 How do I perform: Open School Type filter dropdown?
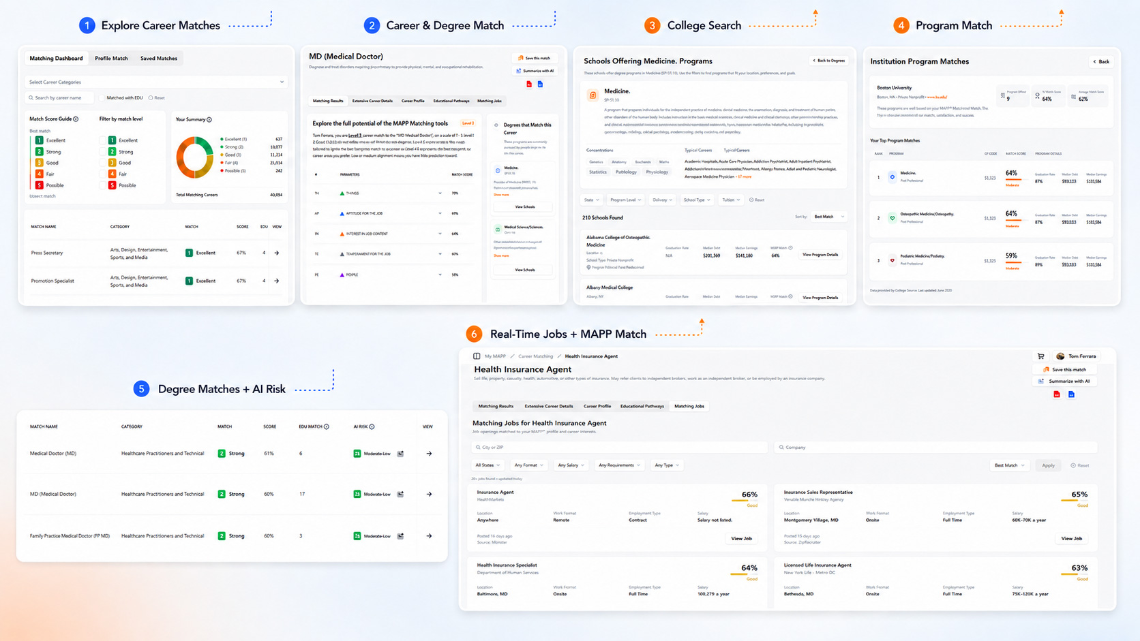click(x=697, y=200)
